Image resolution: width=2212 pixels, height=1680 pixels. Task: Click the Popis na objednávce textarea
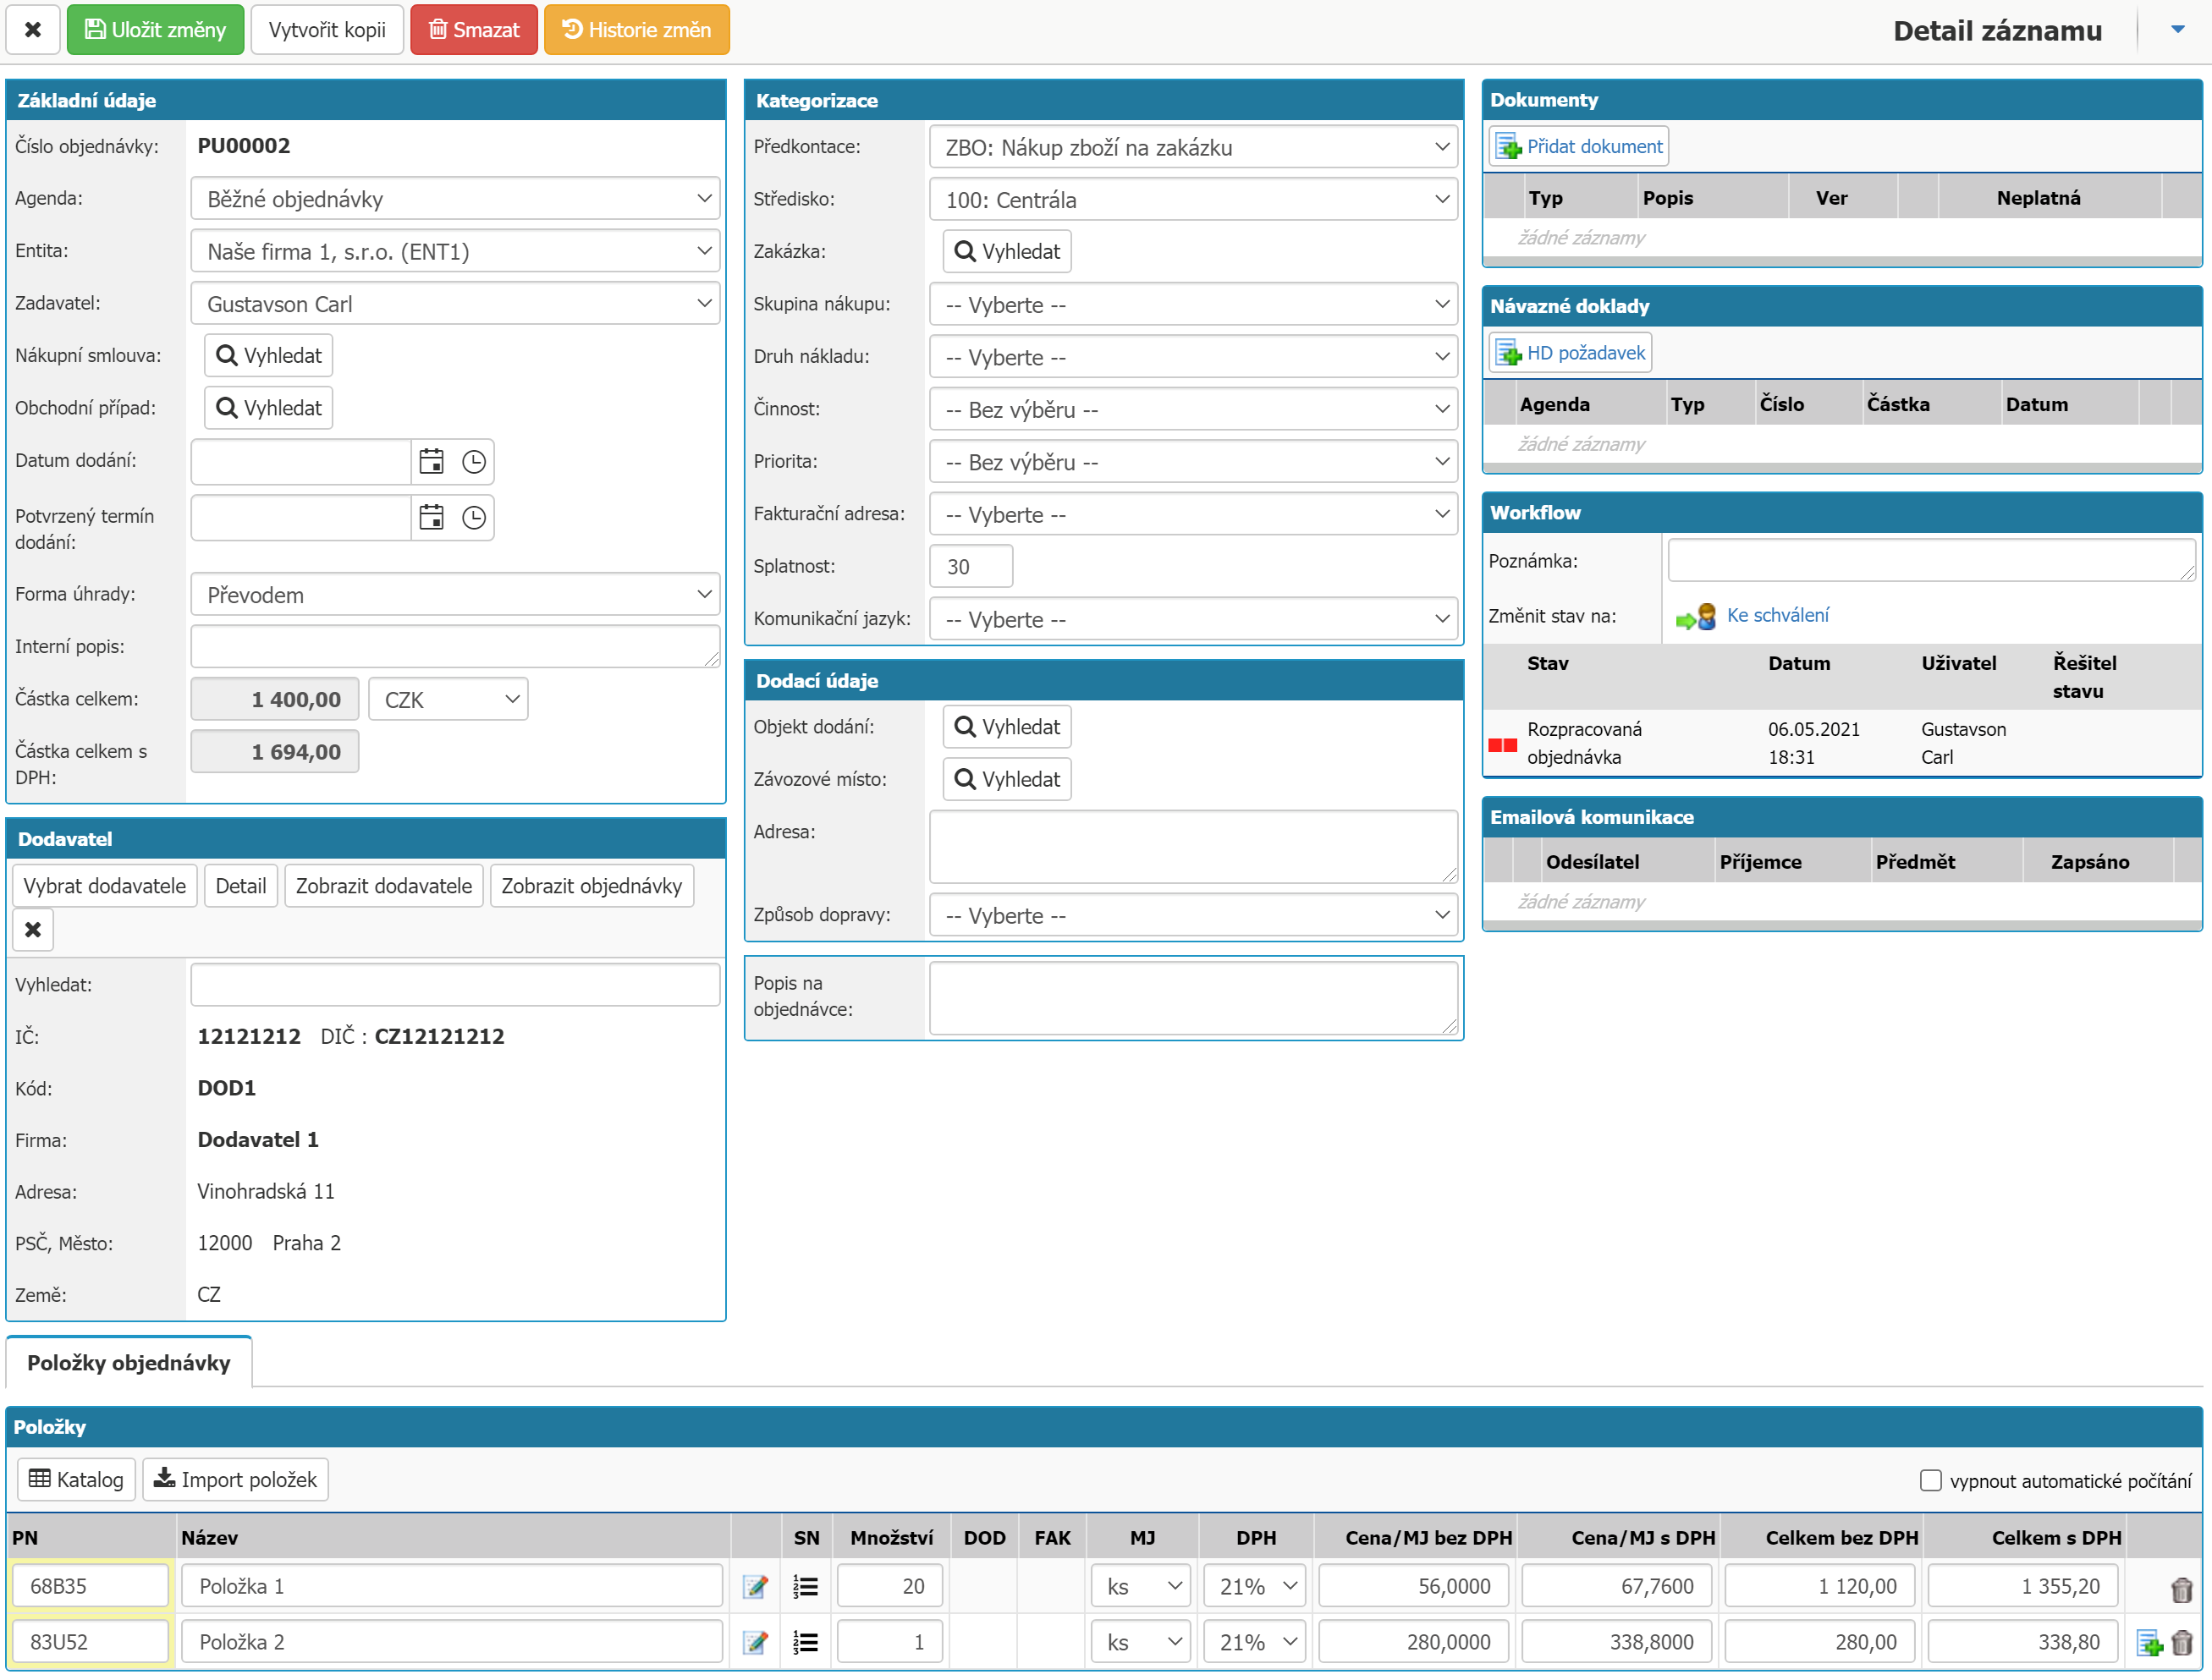(x=1192, y=998)
